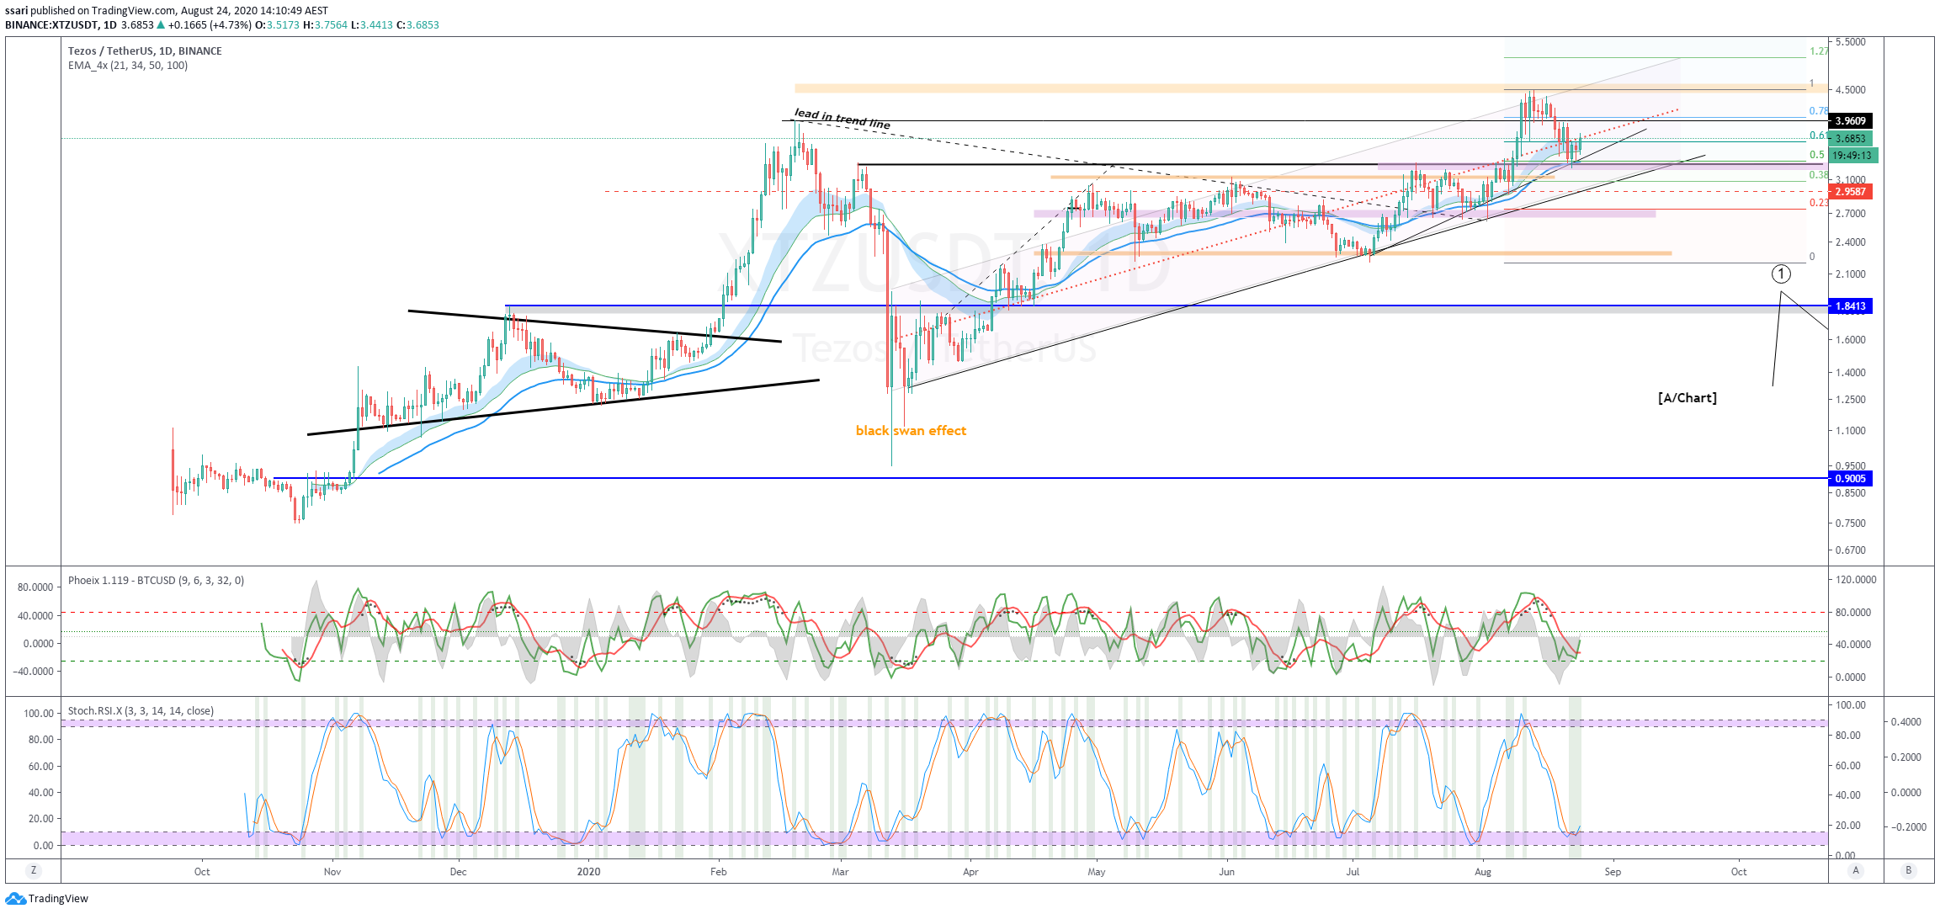This screenshot has width=1940, height=914.
Task: Click the 2020 label on time axis
Action: (x=588, y=872)
